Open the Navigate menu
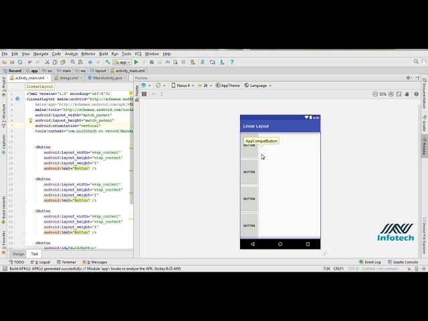Screen dimensions: 428x321 pos(41,54)
